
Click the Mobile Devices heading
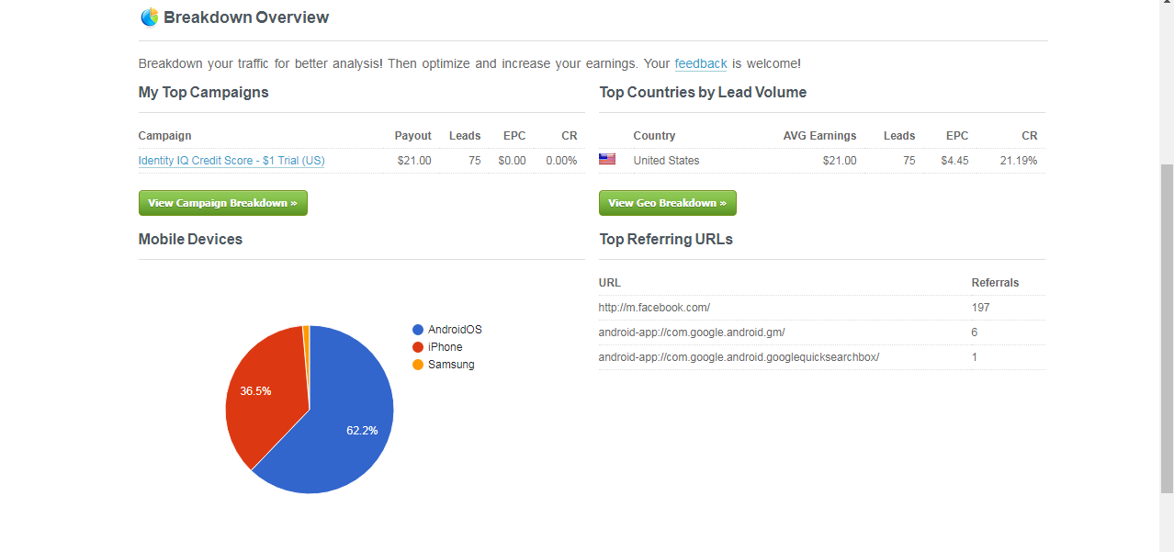[x=191, y=239]
